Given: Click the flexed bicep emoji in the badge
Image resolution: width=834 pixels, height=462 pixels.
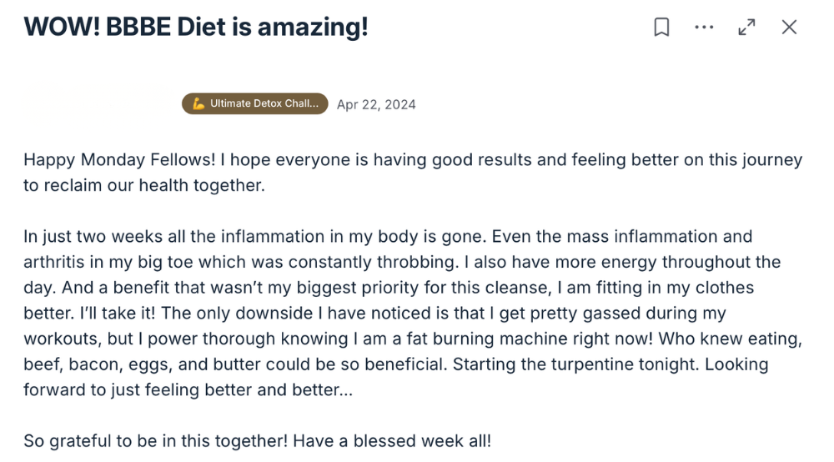Looking at the screenshot, I should (198, 103).
